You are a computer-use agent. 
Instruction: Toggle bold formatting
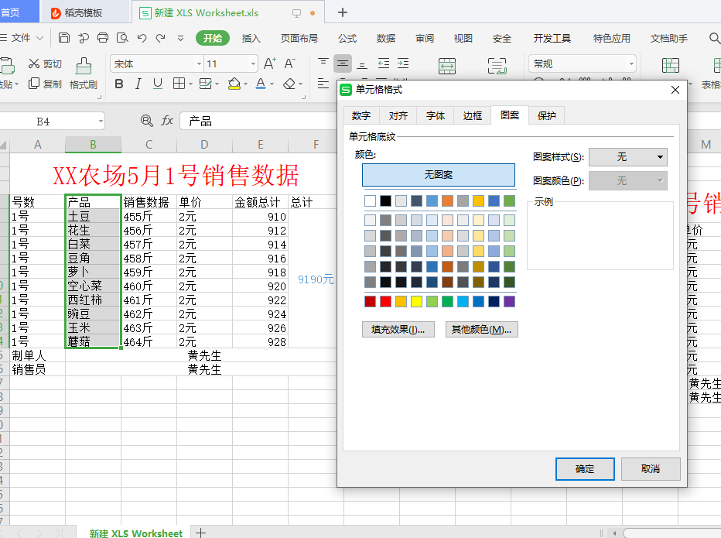pos(118,84)
